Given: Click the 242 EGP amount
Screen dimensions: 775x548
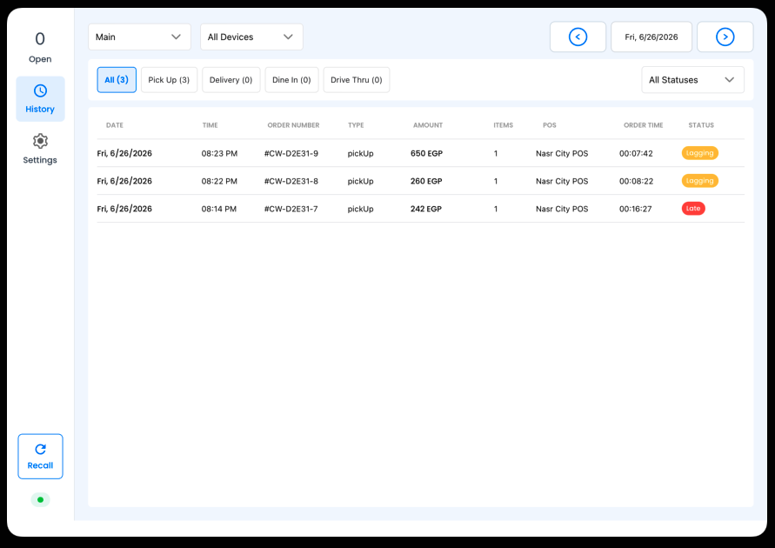Looking at the screenshot, I should coord(426,209).
